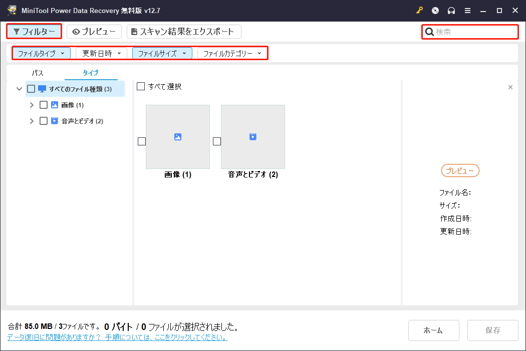526x351 pixels.
Task: Check the 画像 (1) thumbnail checkbox
Action: (141, 141)
